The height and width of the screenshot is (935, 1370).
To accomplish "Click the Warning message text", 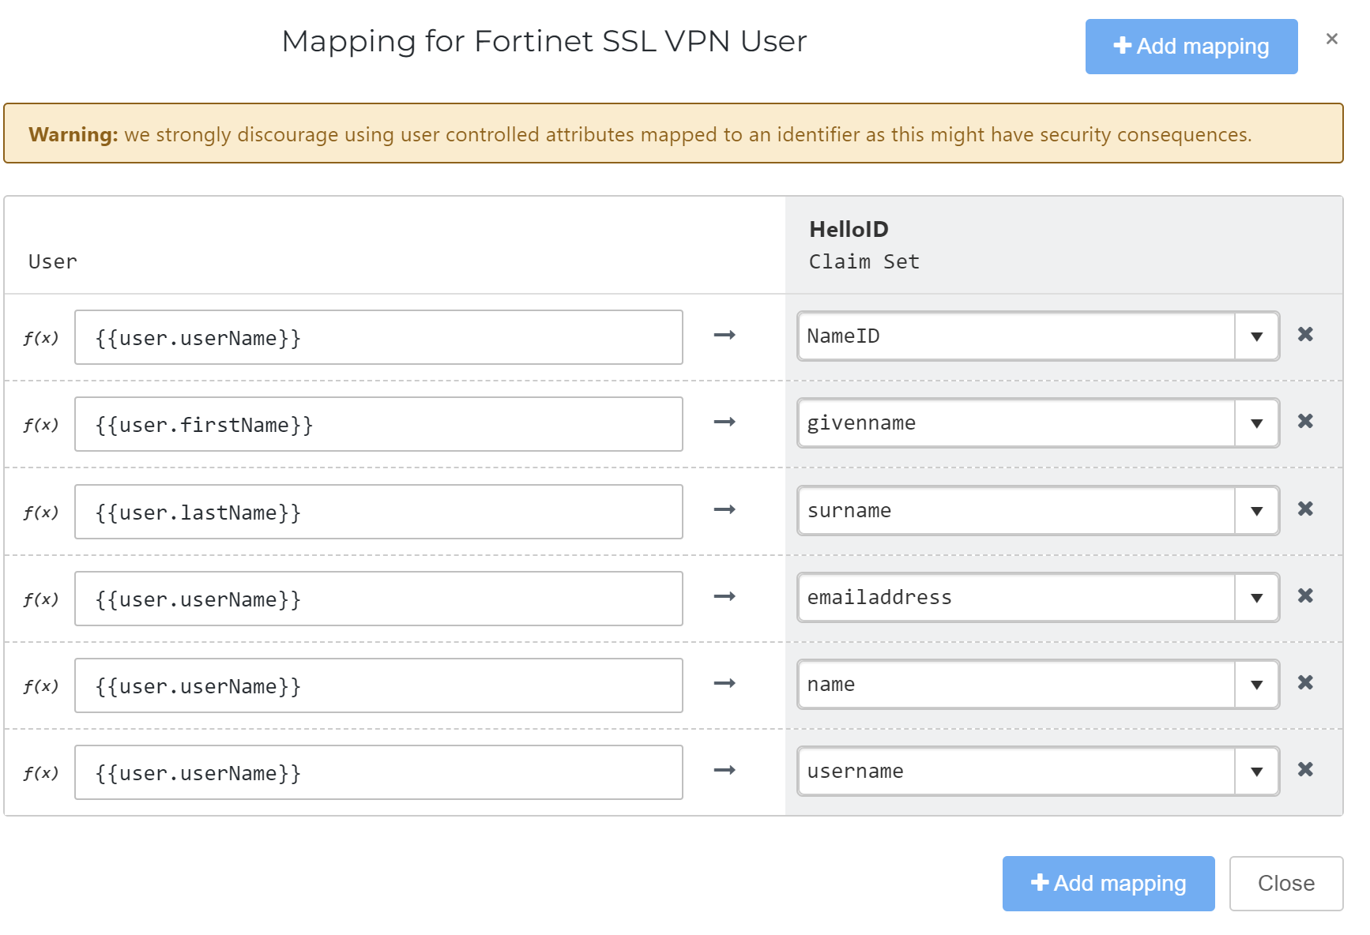I will click(640, 135).
